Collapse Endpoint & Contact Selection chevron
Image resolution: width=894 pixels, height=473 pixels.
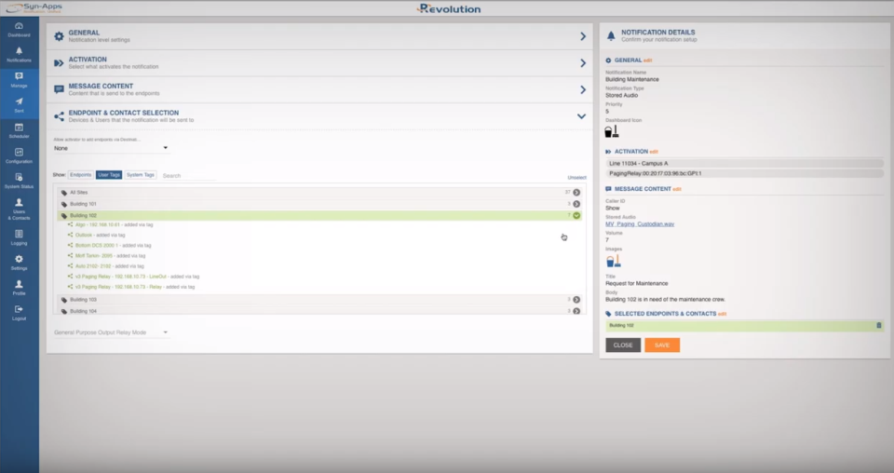(581, 116)
